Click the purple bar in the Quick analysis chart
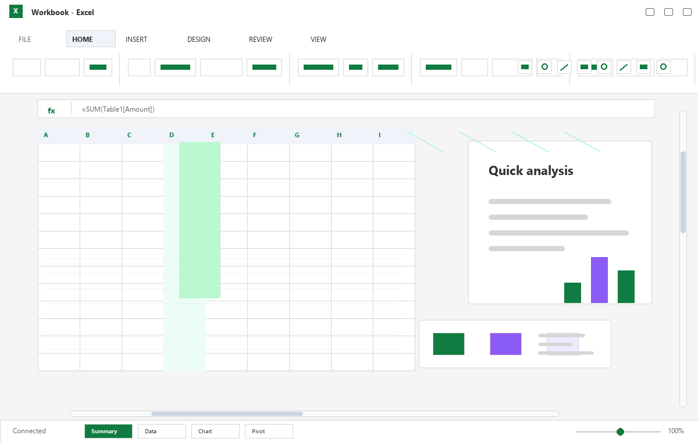The width and height of the screenshot is (698, 442). point(599,280)
